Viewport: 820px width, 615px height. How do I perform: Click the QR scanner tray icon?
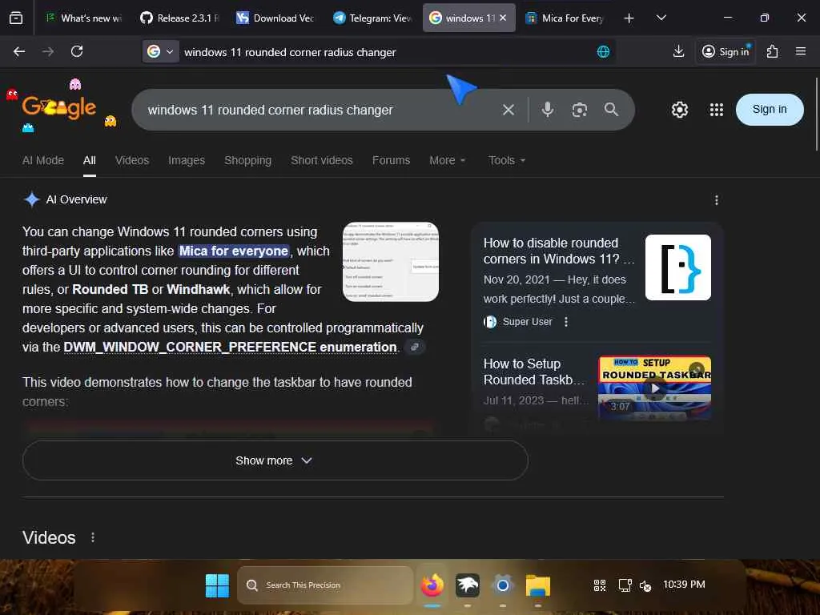599,585
